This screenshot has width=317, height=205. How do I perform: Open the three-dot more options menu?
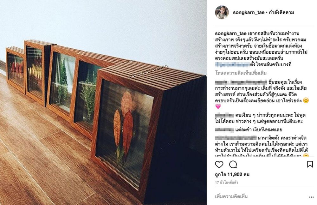tap(311, 197)
